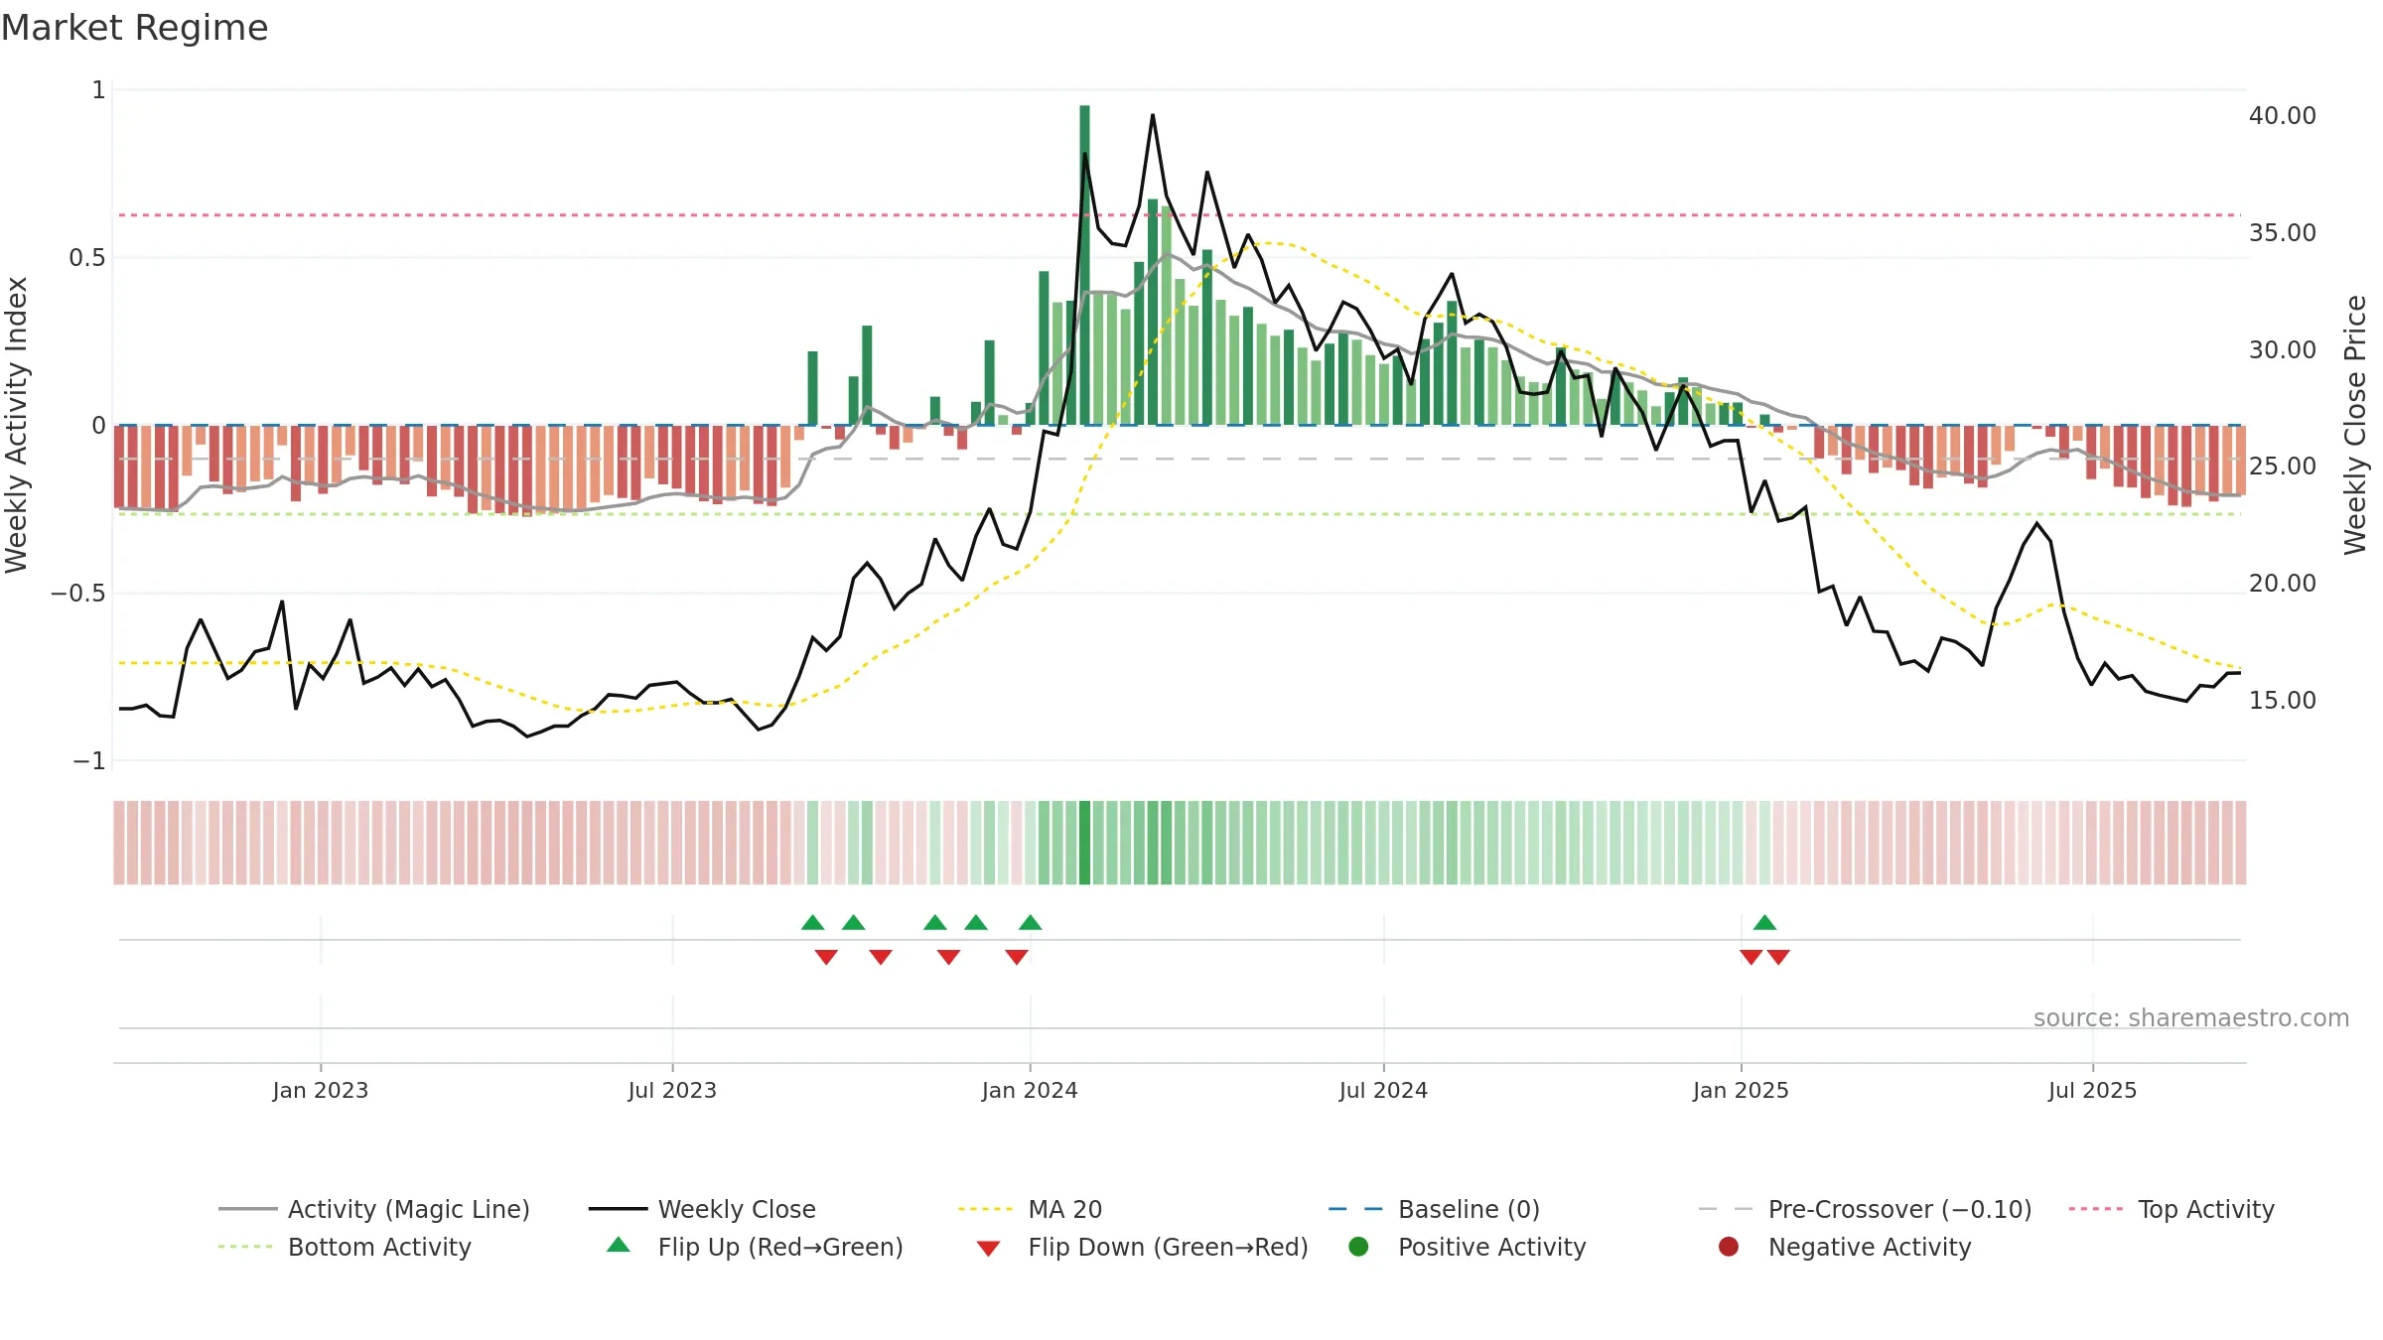Click the source: sharemaestro.com text
This screenshot has width=2383, height=1340.
click(2191, 1017)
